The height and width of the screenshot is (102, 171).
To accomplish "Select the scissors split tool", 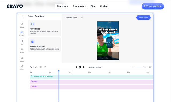I will pos(41,67).
